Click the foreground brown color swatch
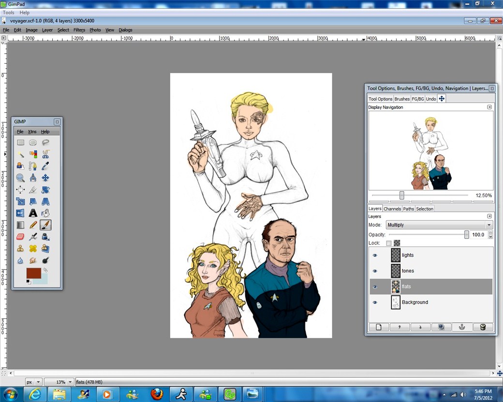Screen dimensions: 503x402 (x=34, y=273)
